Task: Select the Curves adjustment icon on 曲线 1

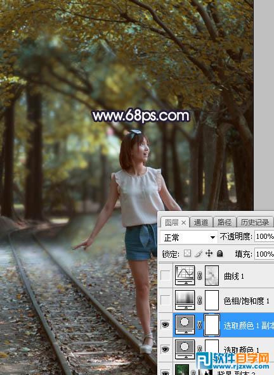Action: [x=185, y=276]
